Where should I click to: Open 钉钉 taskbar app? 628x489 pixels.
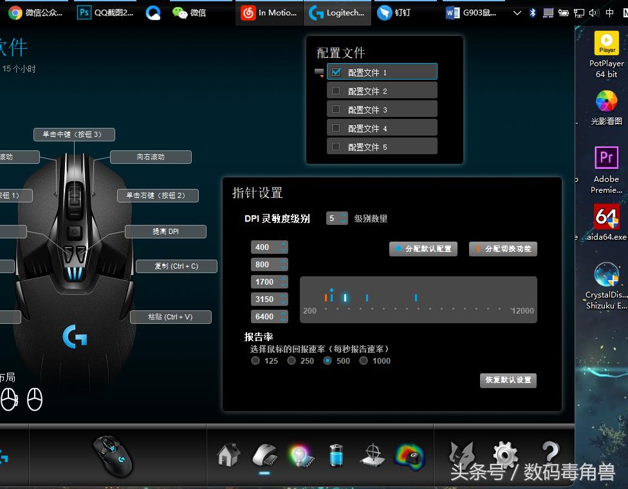point(394,13)
